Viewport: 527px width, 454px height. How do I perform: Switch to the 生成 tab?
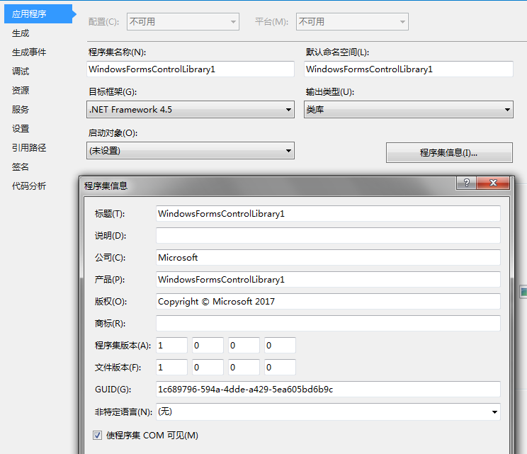(21, 33)
